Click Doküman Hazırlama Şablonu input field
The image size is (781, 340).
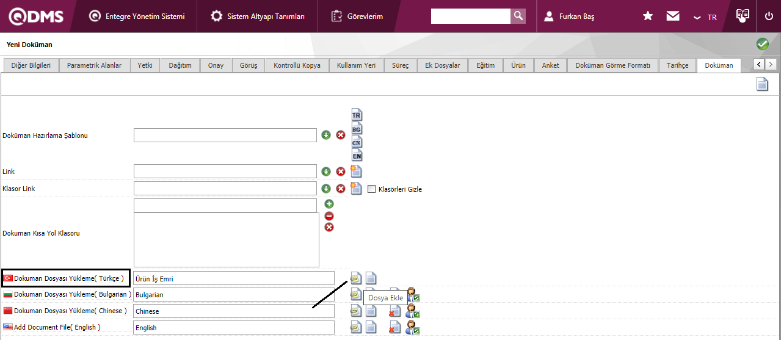225,135
